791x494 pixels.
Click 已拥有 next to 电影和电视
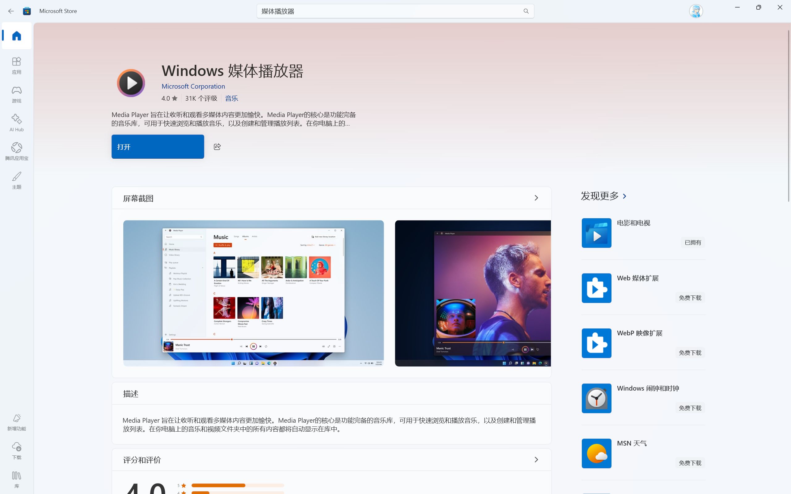tap(693, 242)
